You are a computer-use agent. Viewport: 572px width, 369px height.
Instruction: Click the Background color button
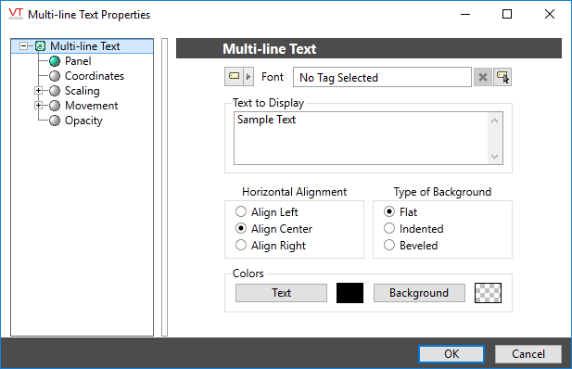point(419,293)
